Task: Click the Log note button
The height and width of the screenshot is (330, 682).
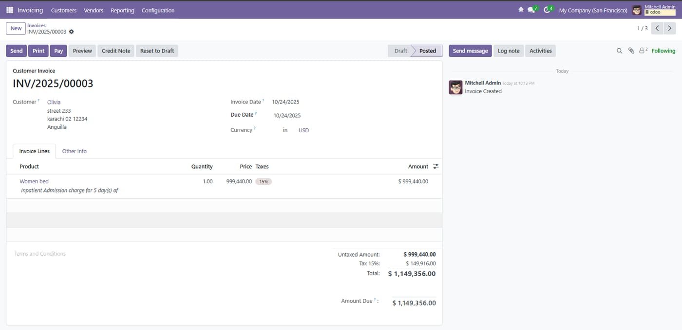Action: 509,51
